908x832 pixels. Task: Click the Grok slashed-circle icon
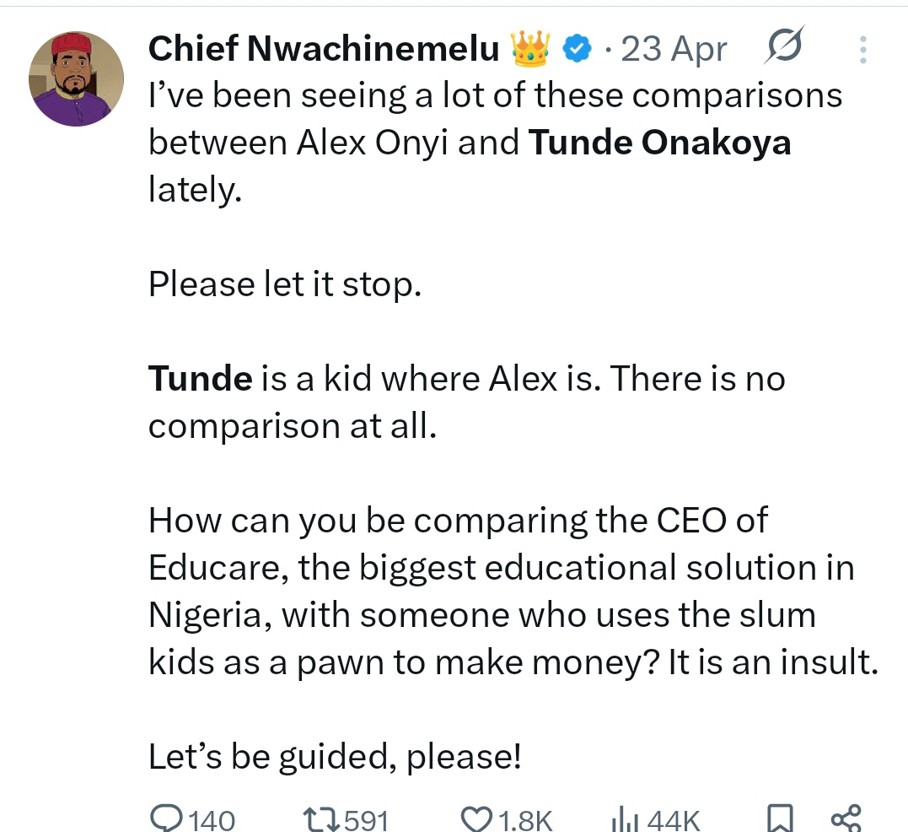[784, 45]
